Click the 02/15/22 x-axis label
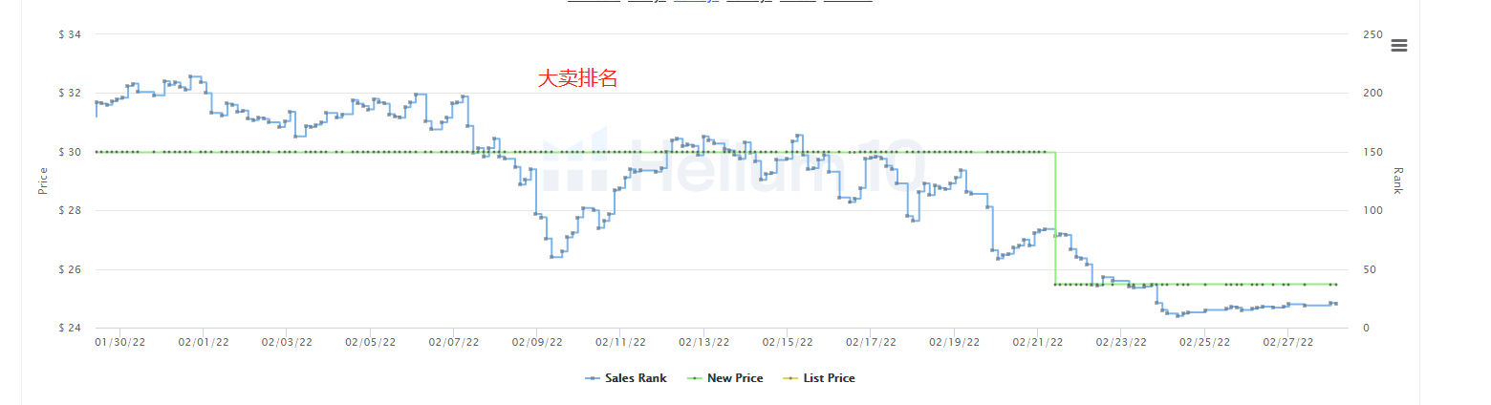The height and width of the screenshot is (405, 1491). [x=788, y=341]
